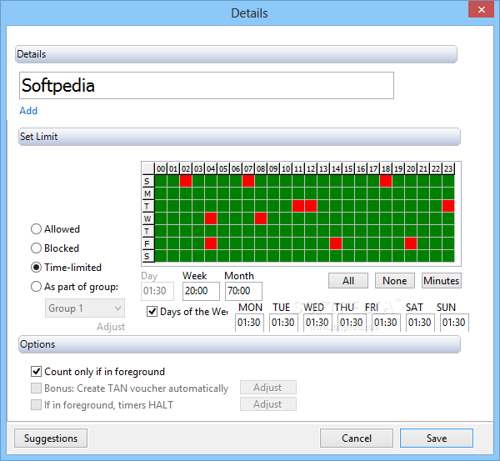Collapse the Details section header
500x461 pixels.
pos(237,54)
